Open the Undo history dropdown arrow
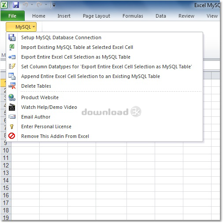This screenshot has width=223, height=223. [x=32, y=5]
